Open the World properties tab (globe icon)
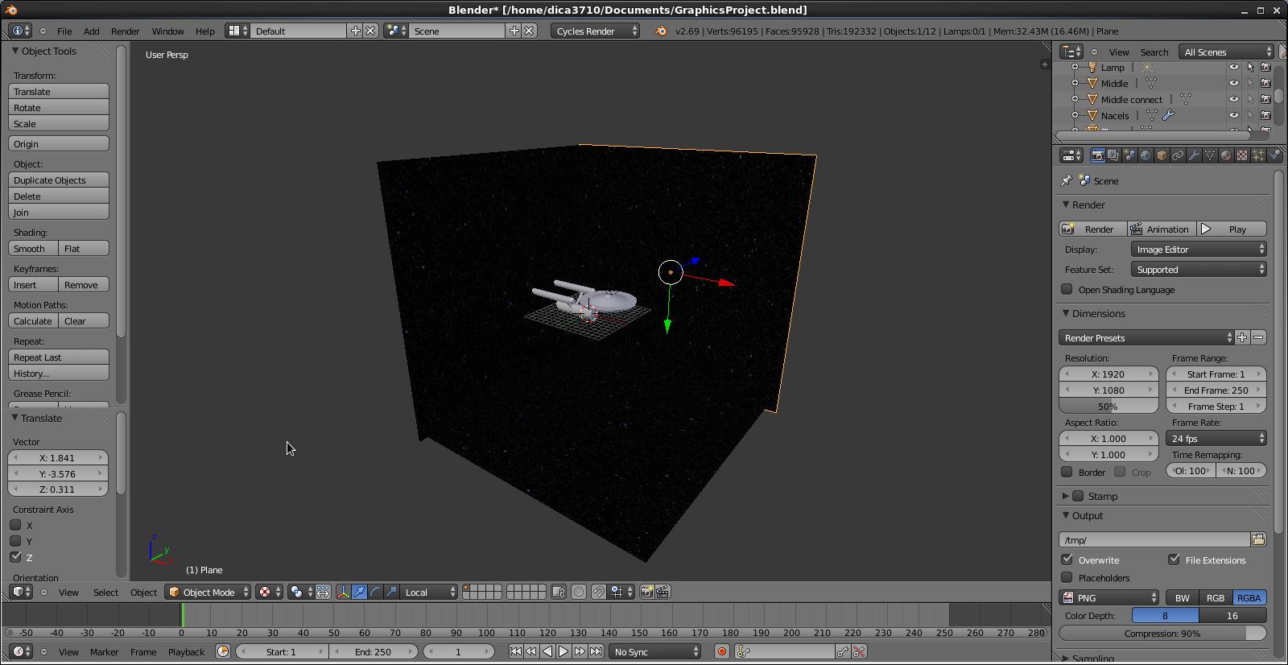The image size is (1288, 665). click(x=1146, y=155)
